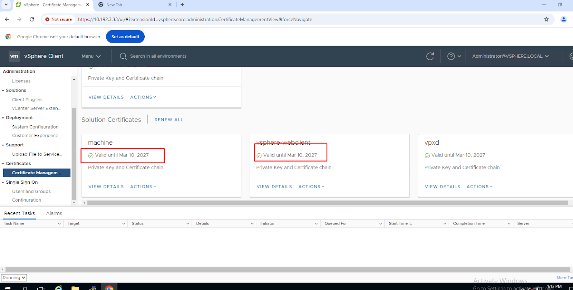Viewport: 573px width, 290px height.
Task: Select vCenter Server Extensions item
Action: 36,108
